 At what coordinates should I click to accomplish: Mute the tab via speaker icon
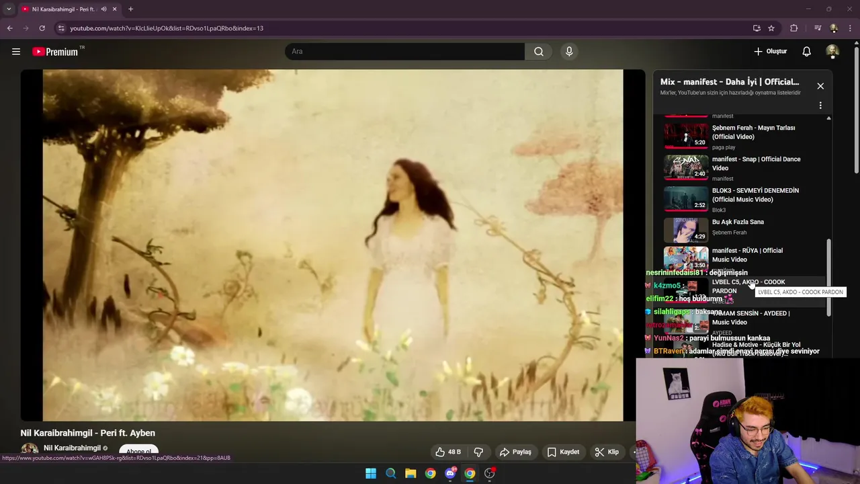[x=103, y=9]
